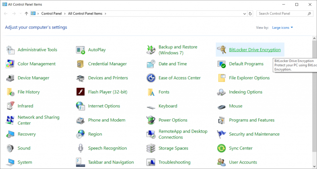This screenshot has width=317, height=169.
Task: Open the System monitor icon
Action: click(10, 162)
